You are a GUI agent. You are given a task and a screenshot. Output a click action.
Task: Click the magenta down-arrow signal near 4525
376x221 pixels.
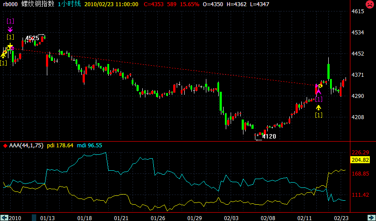tap(10, 29)
